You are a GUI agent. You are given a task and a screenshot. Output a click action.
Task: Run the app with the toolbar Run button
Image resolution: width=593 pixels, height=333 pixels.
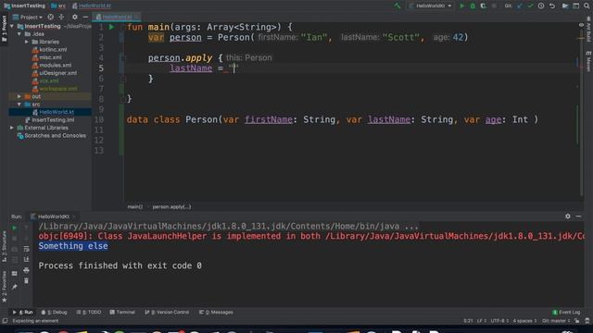[461, 6]
